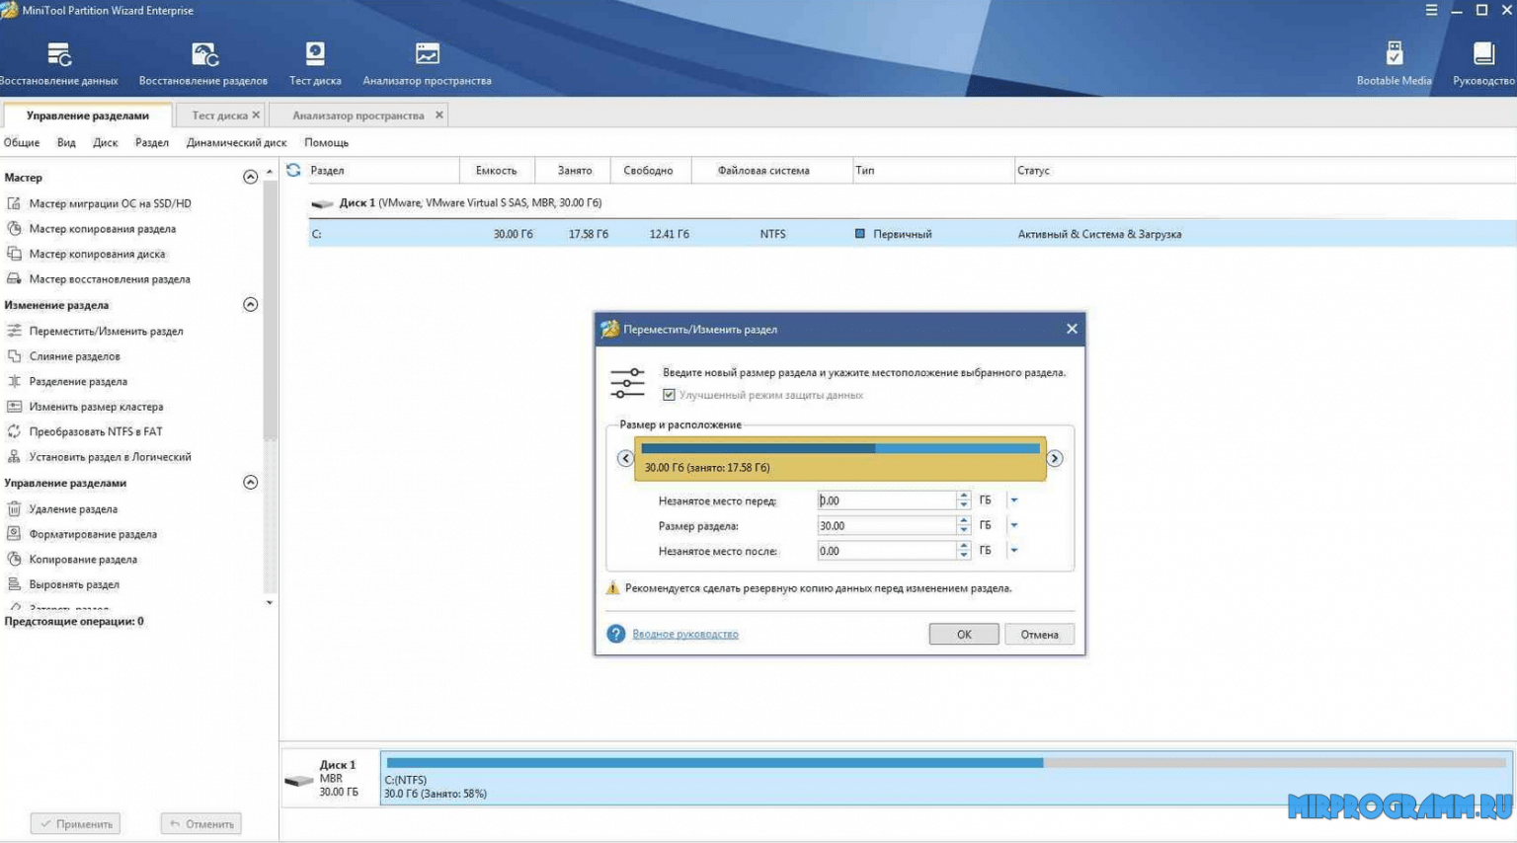Open the Вводное руководство link
This screenshot has width=1517, height=843.
(x=685, y=634)
